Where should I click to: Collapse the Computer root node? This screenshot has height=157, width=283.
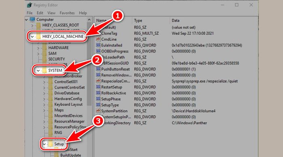click(27, 19)
